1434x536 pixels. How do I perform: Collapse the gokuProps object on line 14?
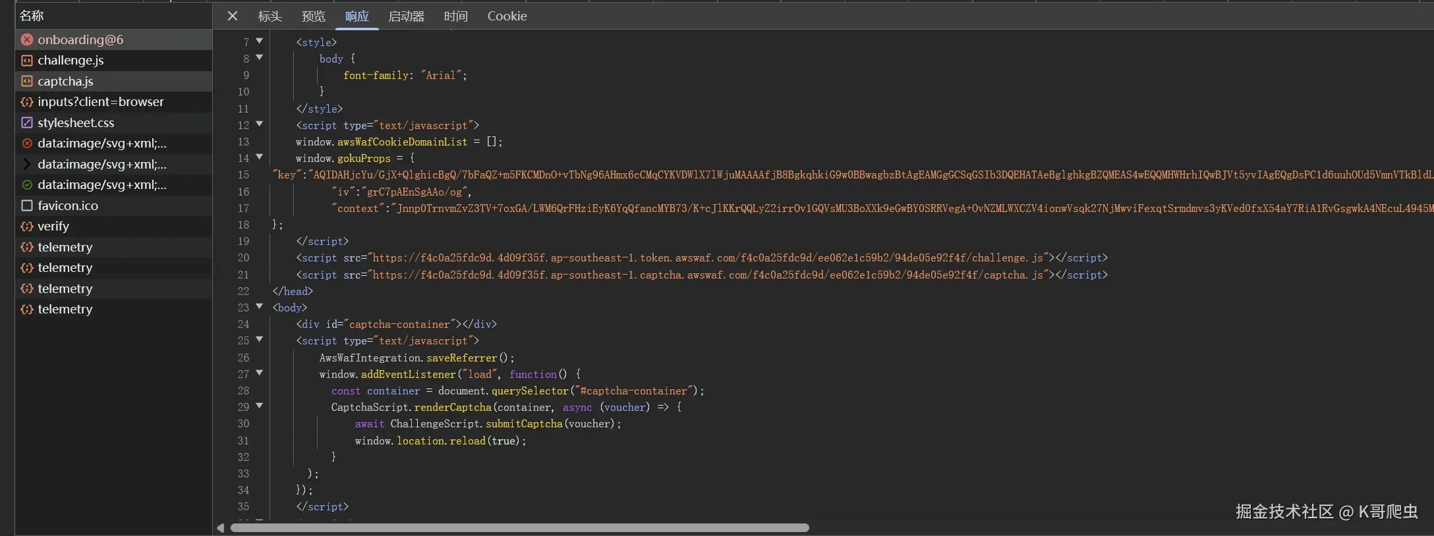(x=260, y=157)
